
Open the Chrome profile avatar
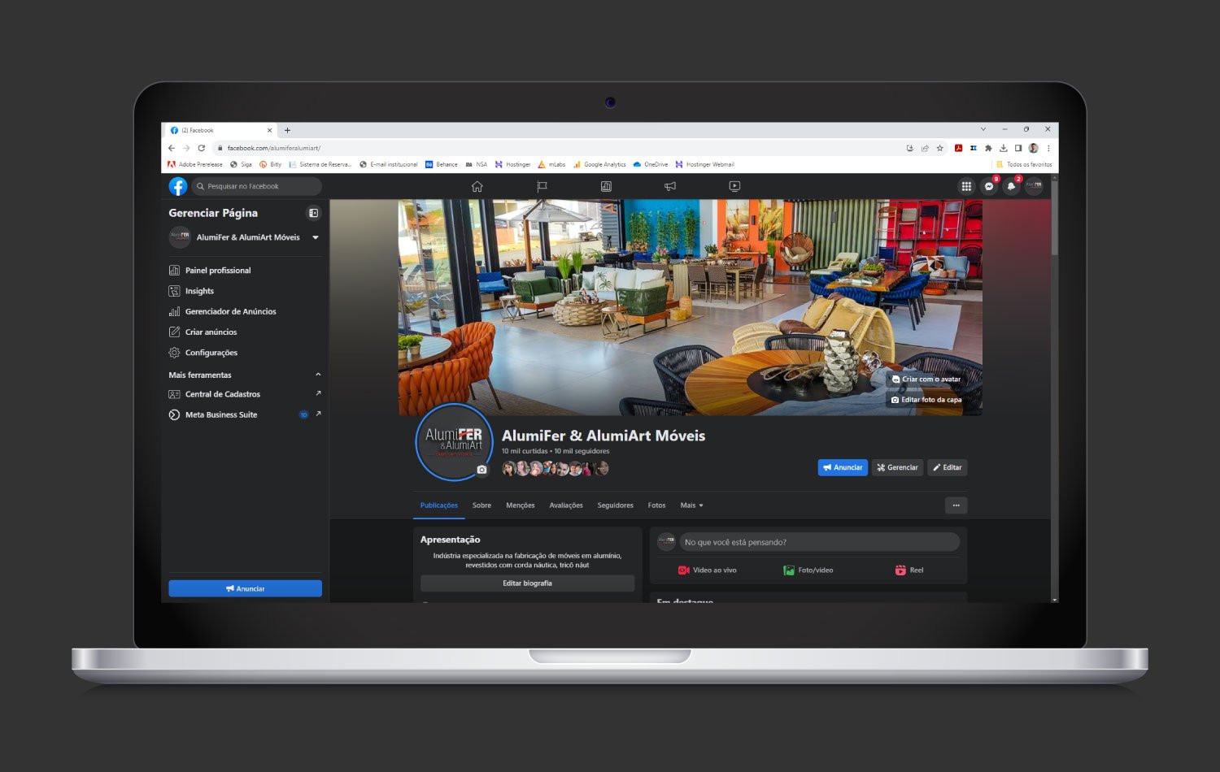pyautogui.click(x=1034, y=148)
